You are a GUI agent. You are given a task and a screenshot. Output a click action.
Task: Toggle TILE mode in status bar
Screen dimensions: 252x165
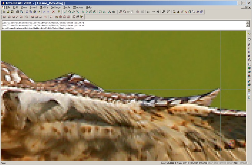coord(236,163)
